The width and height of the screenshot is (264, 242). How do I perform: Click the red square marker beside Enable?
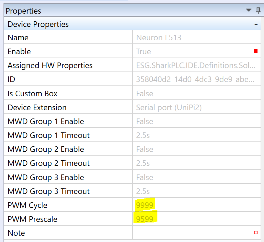point(256,51)
